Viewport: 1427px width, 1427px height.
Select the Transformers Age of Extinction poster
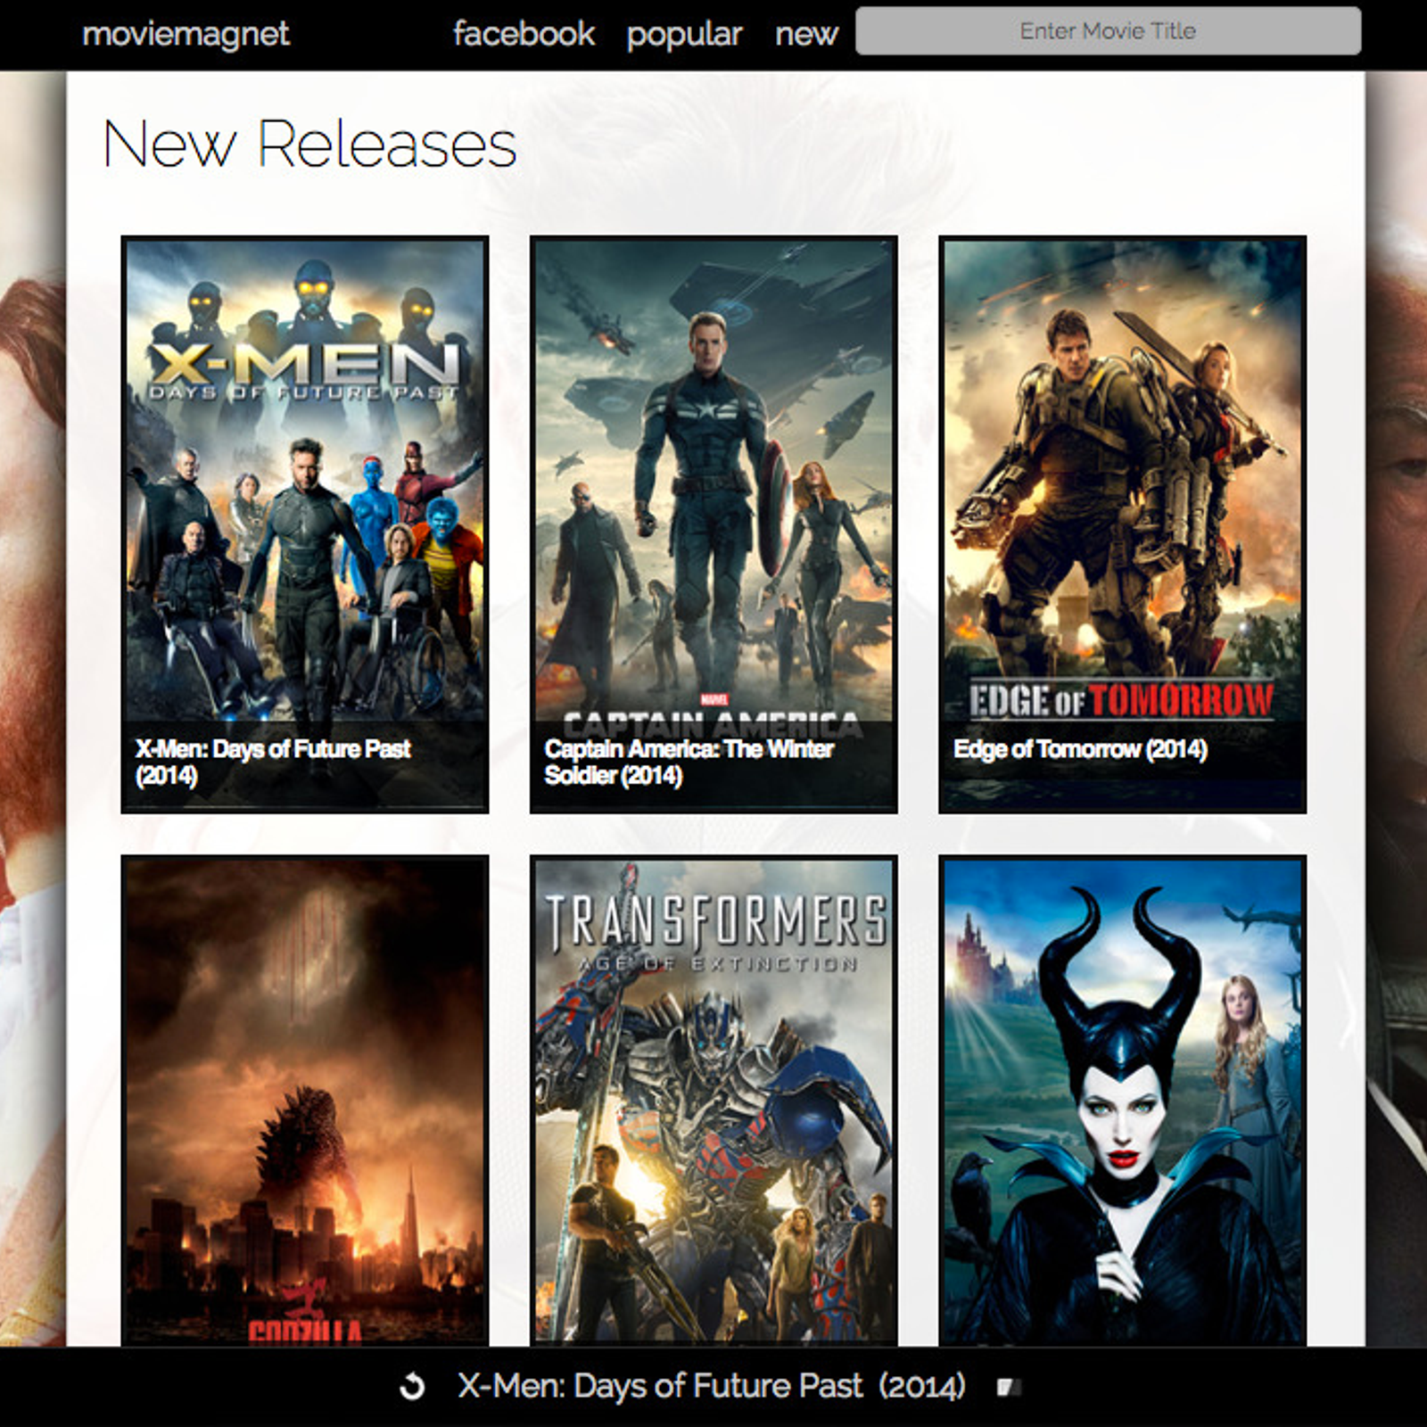tap(713, 1101)
